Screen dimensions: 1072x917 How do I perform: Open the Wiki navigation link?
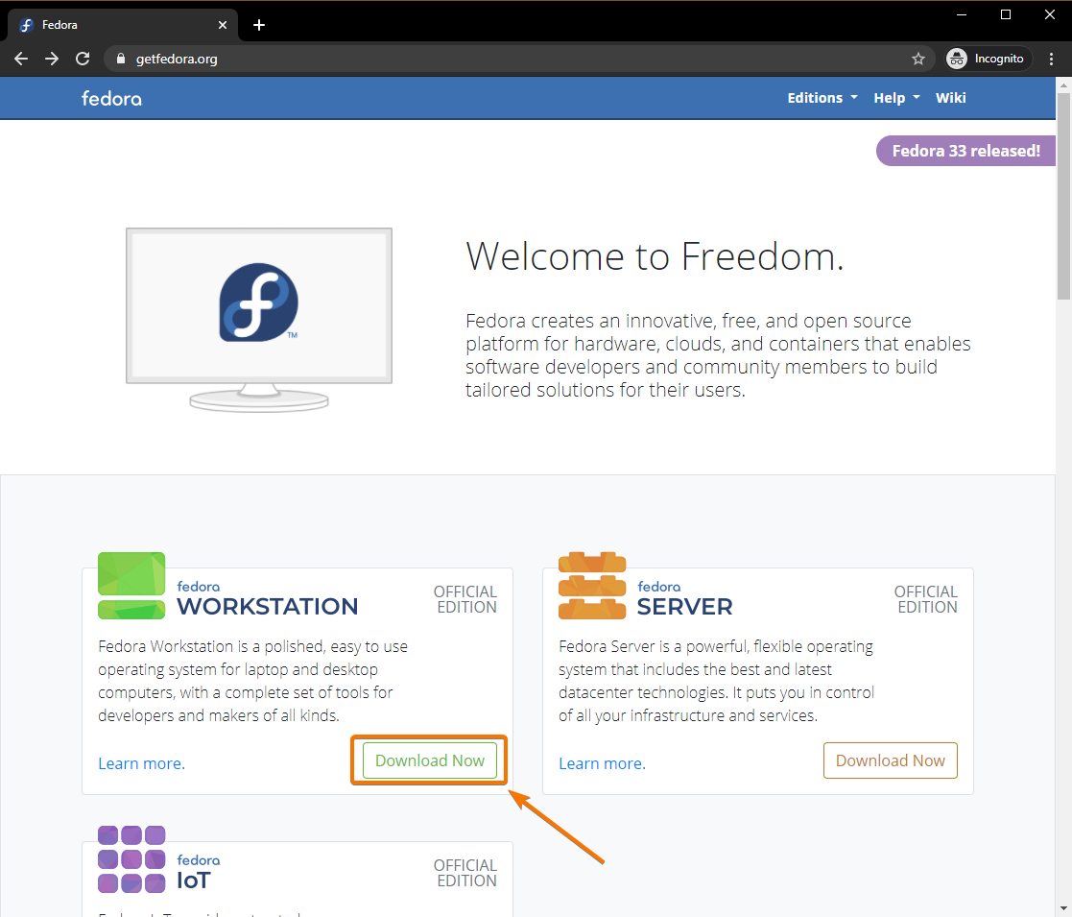[x=951, y=98]
